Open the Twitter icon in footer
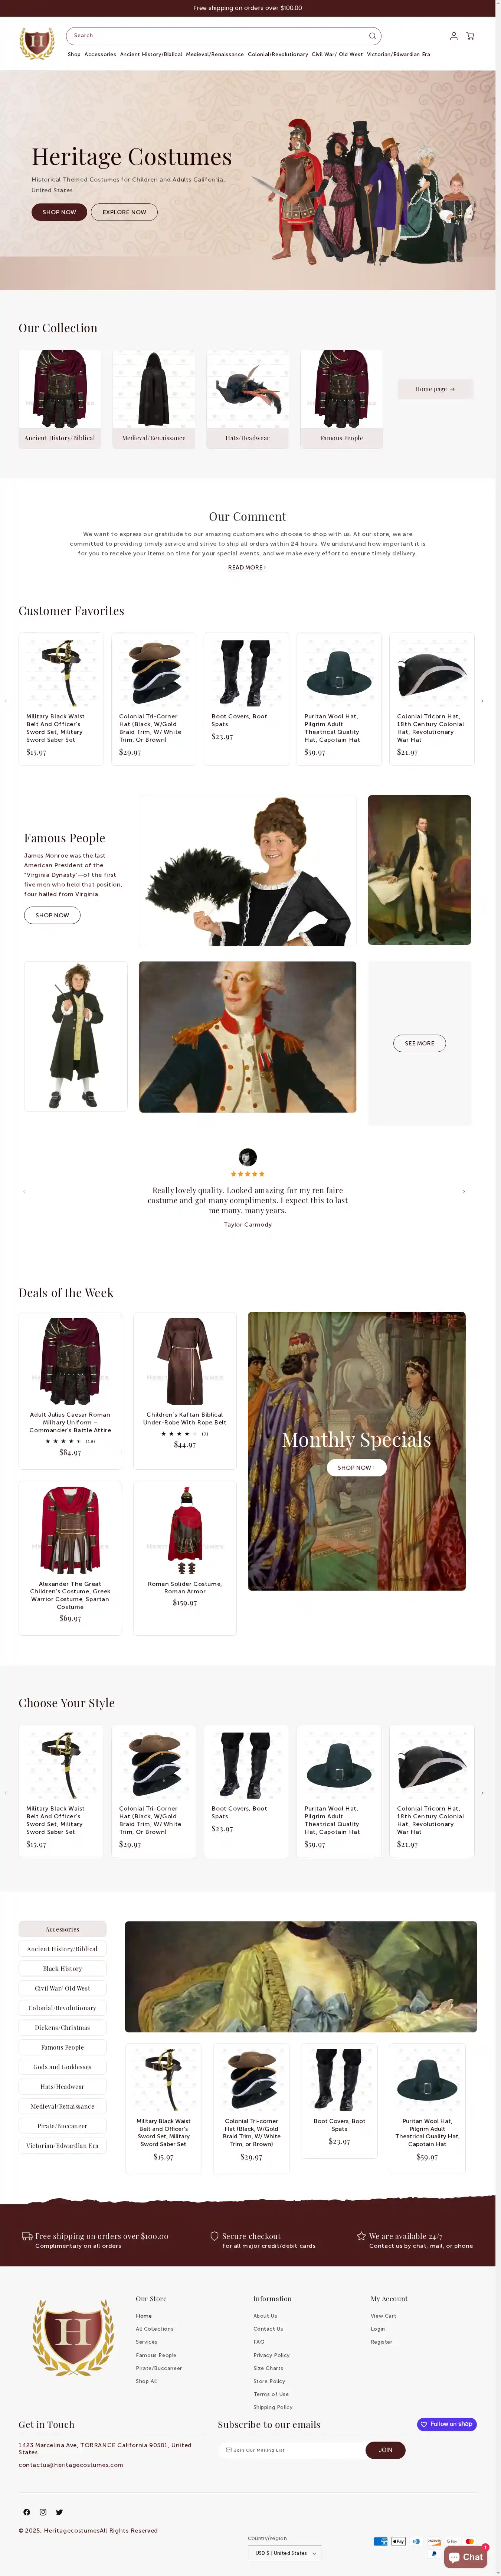 click(59, 2512)
